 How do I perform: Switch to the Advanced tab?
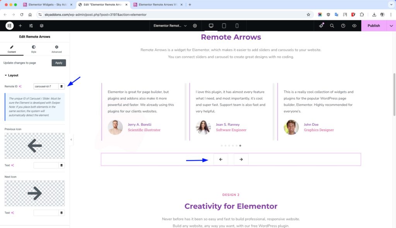click(56, 49)
